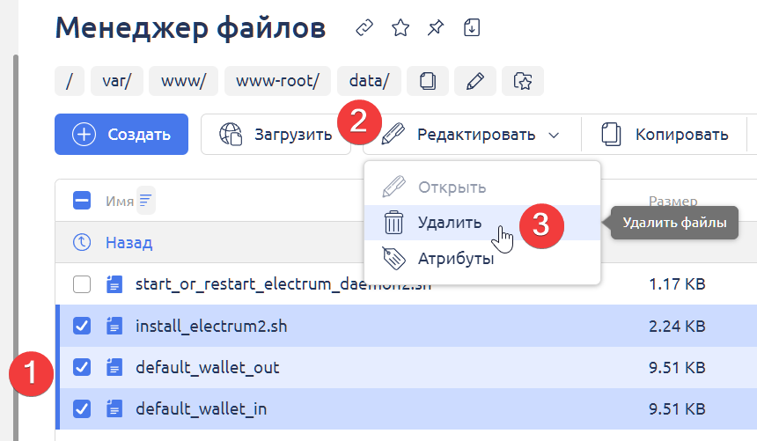The height and width of the screenshot is (441, 757).
Task: Click the favorite folder icon in the breadcrumb
Action: coord(523,81)
